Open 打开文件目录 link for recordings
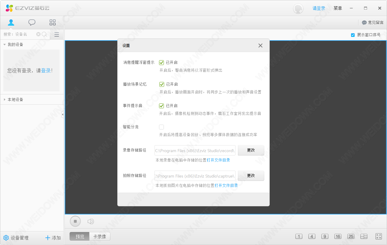Viewport: 387px width, 245px height. pyautogui.click(x=218, y=160)
